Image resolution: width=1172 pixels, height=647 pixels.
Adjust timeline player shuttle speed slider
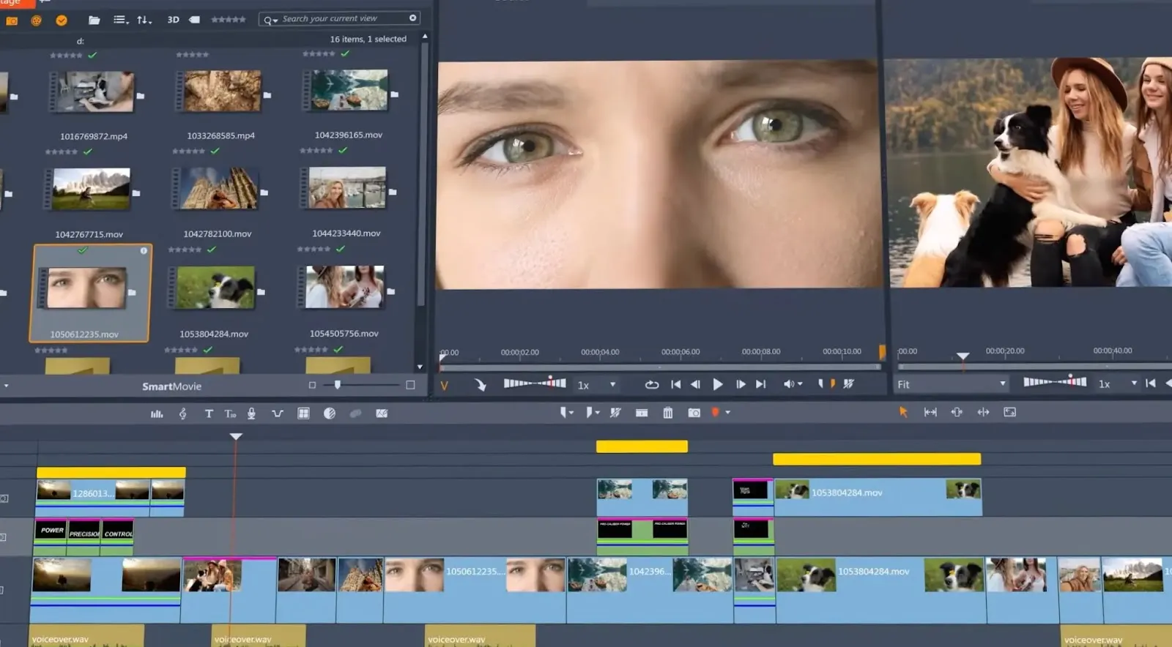tap(1055, 381)
